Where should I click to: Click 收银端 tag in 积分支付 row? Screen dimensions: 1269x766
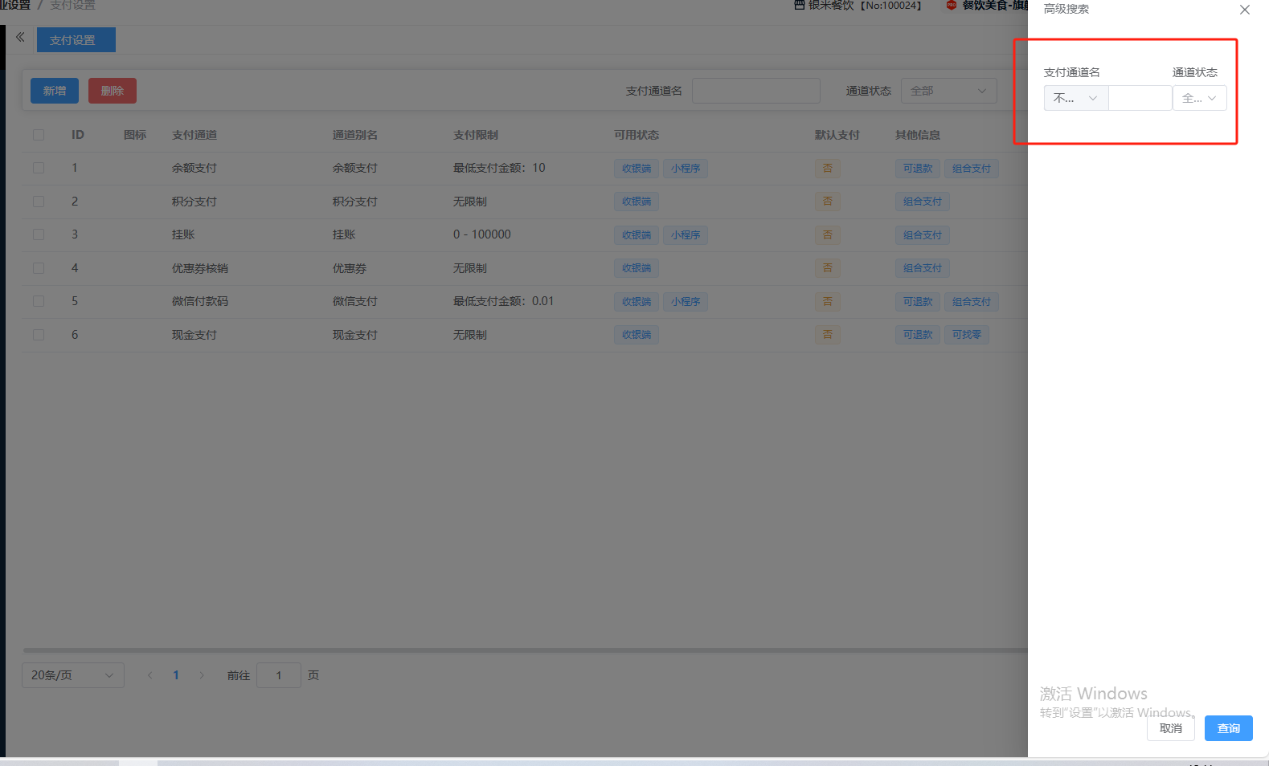636,202
